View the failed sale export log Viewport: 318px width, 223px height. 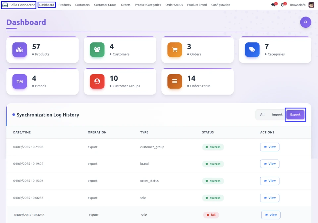click(271, 215)
